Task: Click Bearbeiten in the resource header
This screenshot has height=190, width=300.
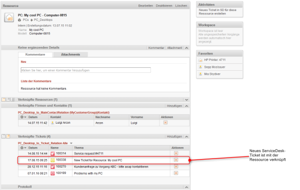Action: click(x=145, y=5)
